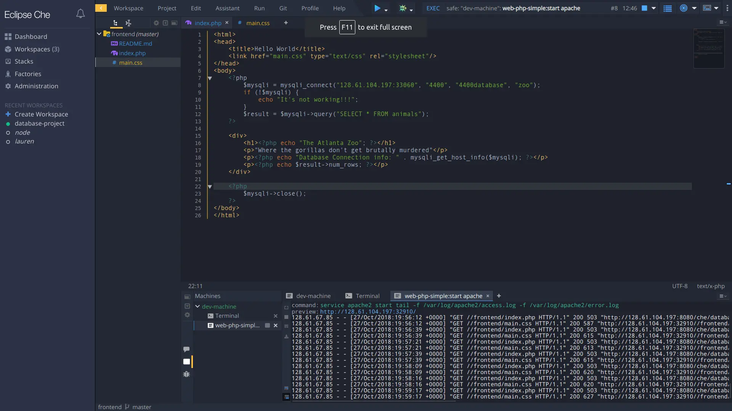Click the editor minimap thumbnail
This screenshot has width=732, height=411.
click(x=708, y=48)
